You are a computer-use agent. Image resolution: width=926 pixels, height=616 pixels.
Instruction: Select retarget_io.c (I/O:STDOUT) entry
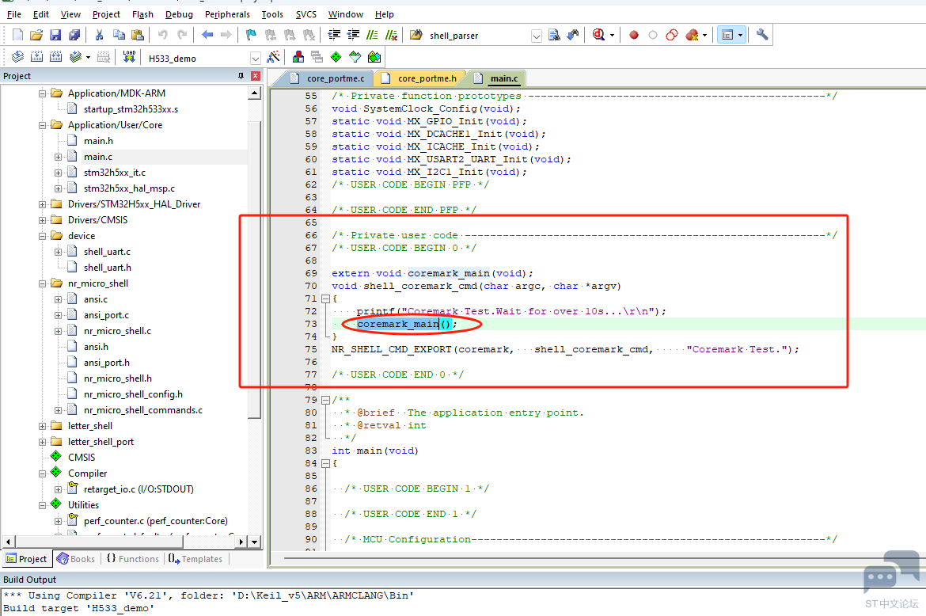139,489
